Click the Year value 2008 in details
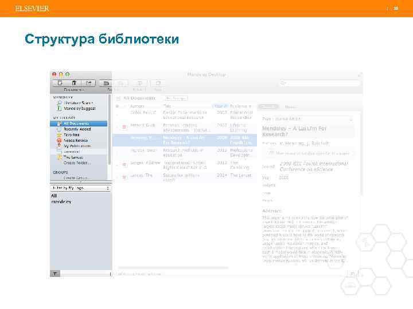This screenshot has height=309, width=413. point(284,177)
